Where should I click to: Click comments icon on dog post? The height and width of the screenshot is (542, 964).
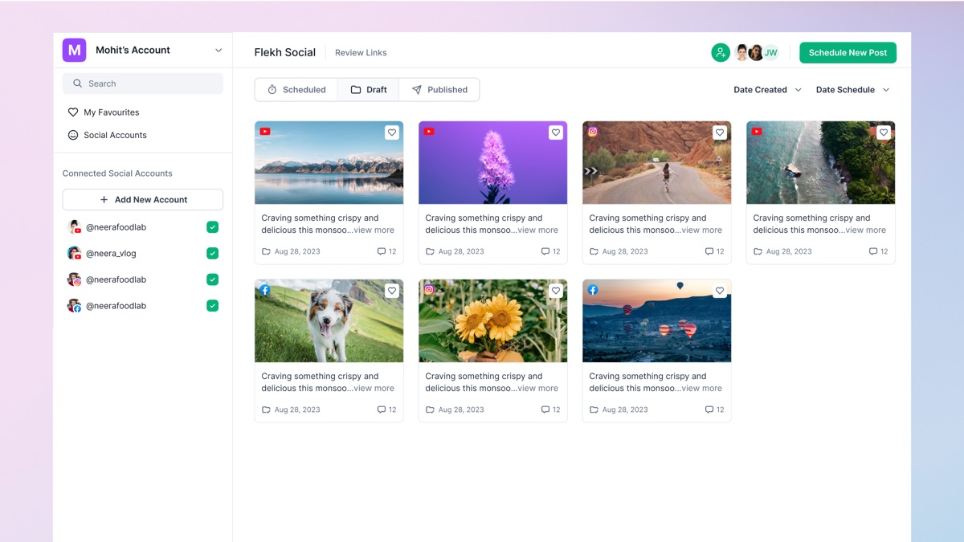[x=382, y=410]
